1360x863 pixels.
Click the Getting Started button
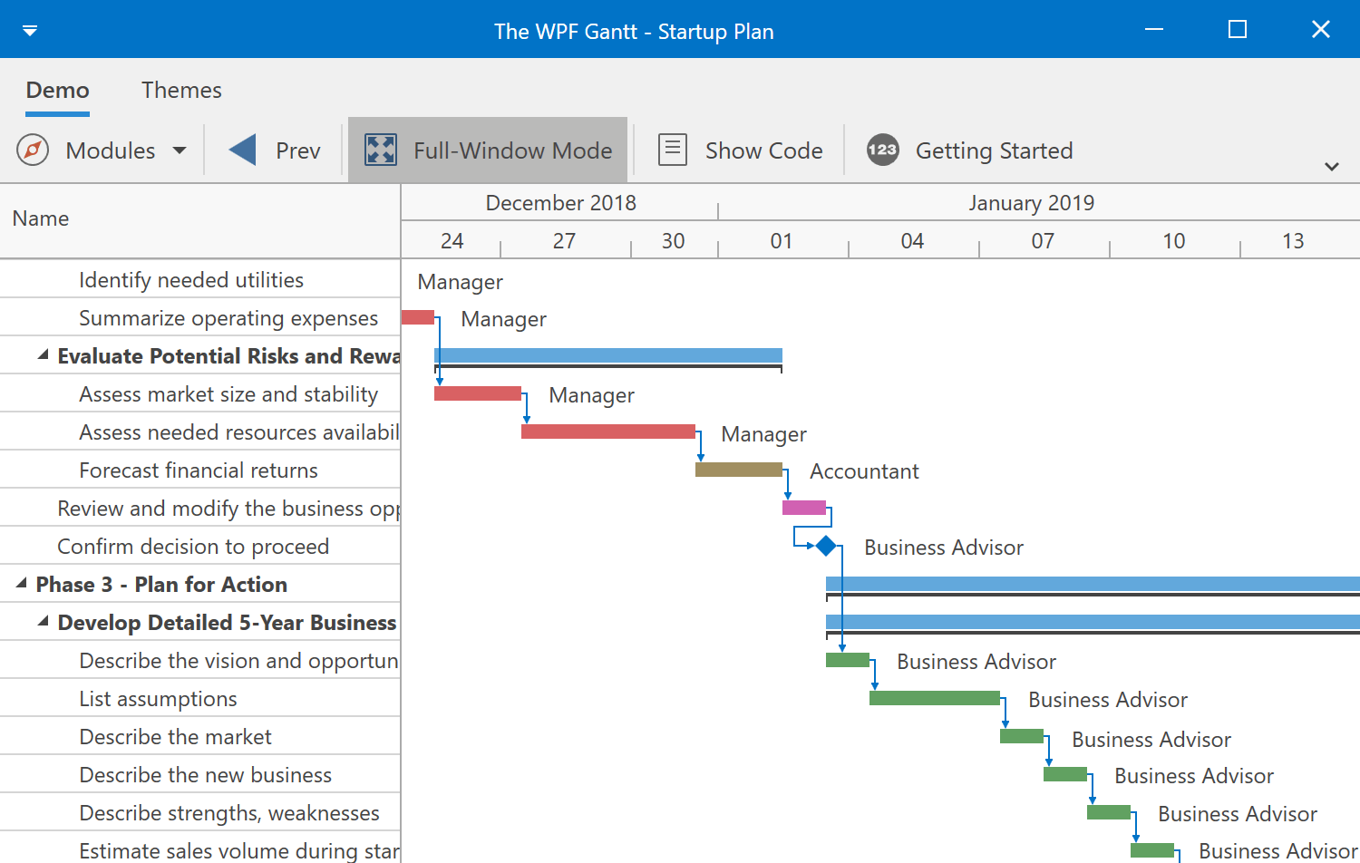tap(970, 150)
